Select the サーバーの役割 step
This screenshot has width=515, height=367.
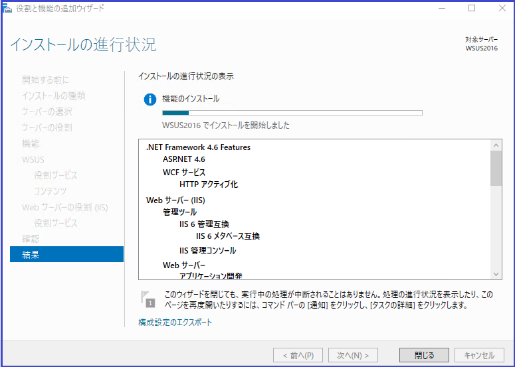tap(47, 127)
